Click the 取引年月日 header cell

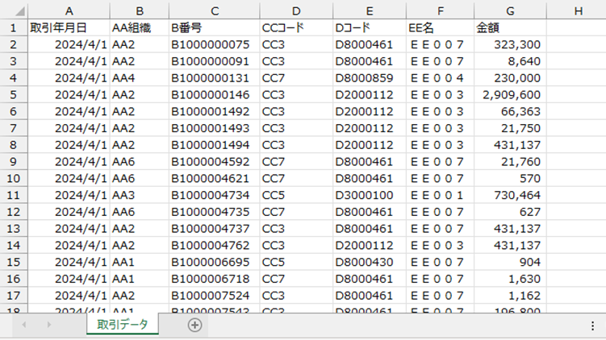[x=69, y=27]
